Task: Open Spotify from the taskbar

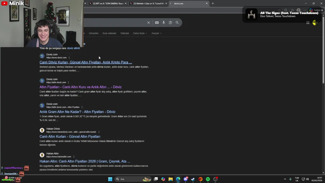Action: (x=208, y=179)
